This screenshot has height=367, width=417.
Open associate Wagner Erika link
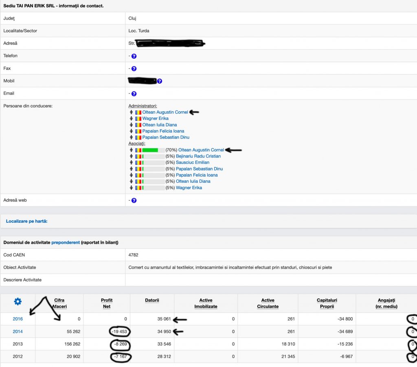tap(189, 188)
